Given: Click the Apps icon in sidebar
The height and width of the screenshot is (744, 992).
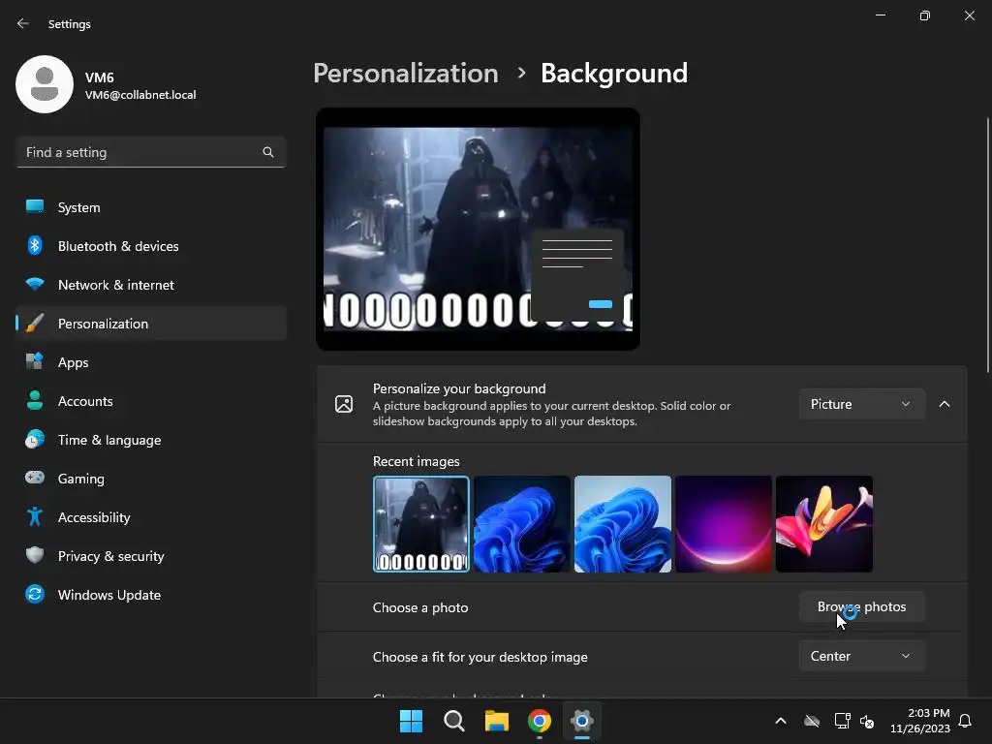Looking at the screenshot, I should [x=35, y=362].
